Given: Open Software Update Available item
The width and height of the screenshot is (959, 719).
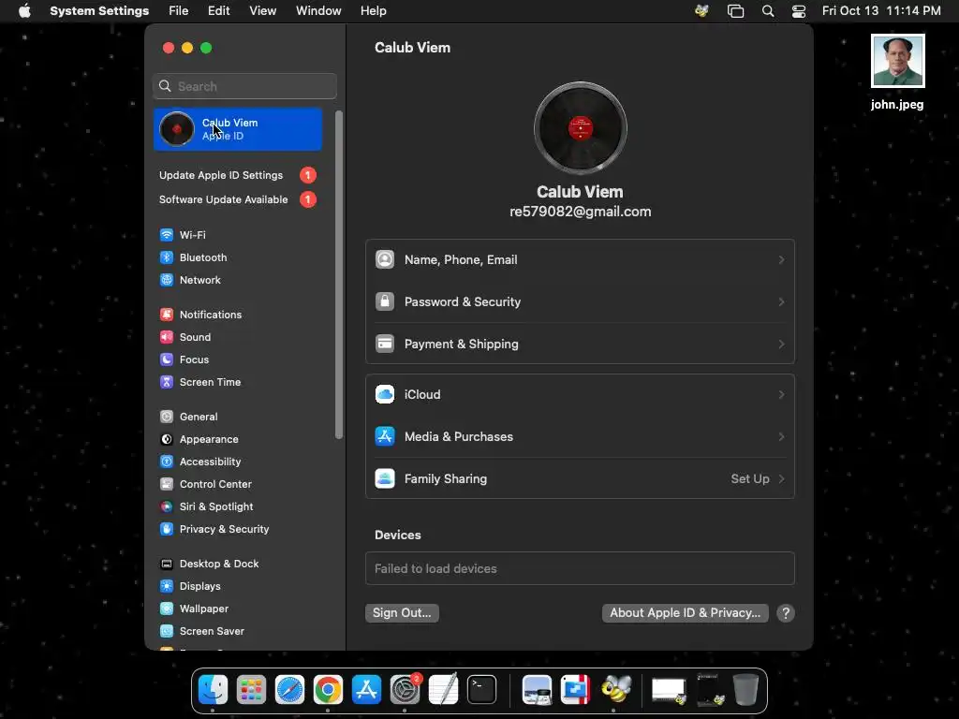Looking at the screenshot, I should (x=237, y=199).
